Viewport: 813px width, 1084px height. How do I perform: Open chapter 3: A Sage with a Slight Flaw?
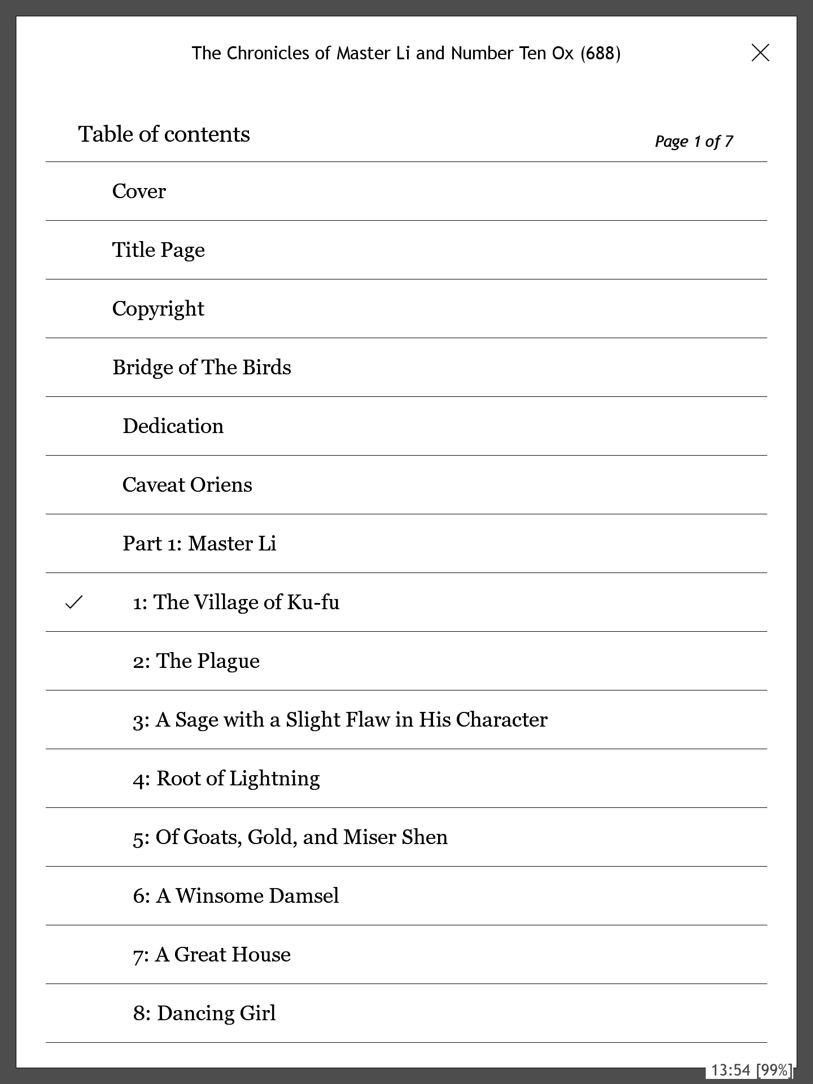(340, 720)
